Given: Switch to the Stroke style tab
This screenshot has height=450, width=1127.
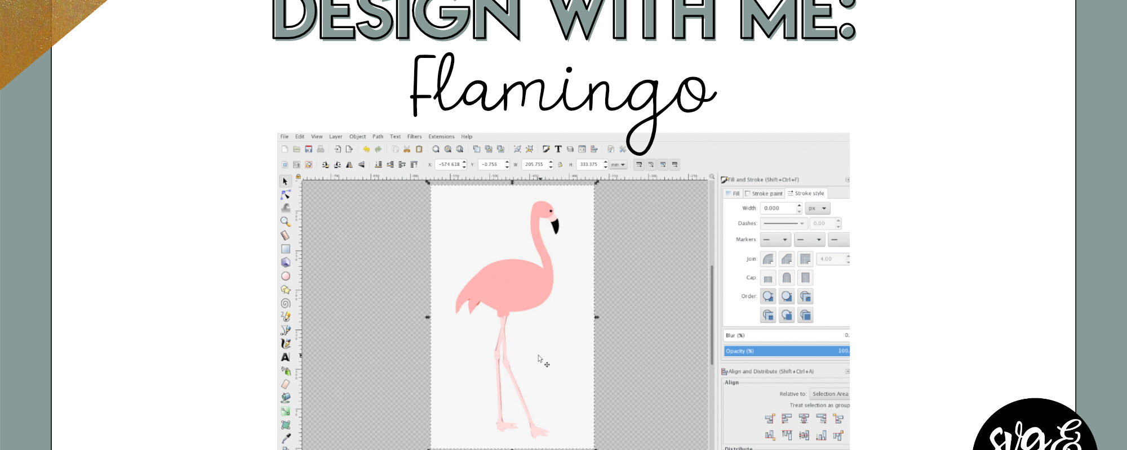Looking at the screenshot, I should tap(806, 193).
